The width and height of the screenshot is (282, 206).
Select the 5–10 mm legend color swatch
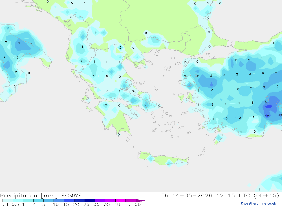pos(49,200)
